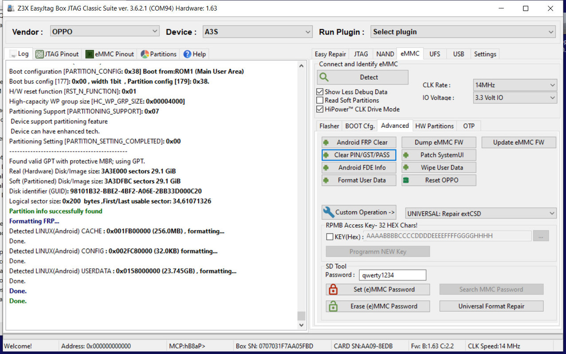Click the Box SN status bar entry

pos(275,346)
